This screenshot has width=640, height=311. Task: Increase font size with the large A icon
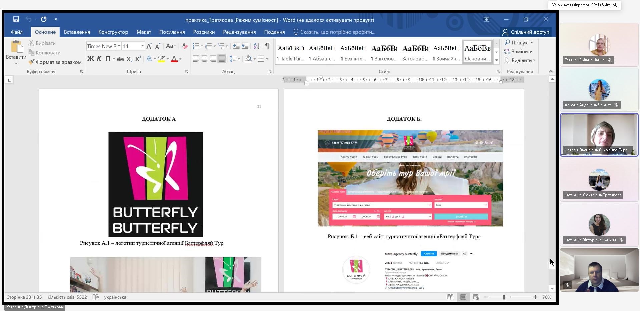pyautogui.click(x=149, y=46)
